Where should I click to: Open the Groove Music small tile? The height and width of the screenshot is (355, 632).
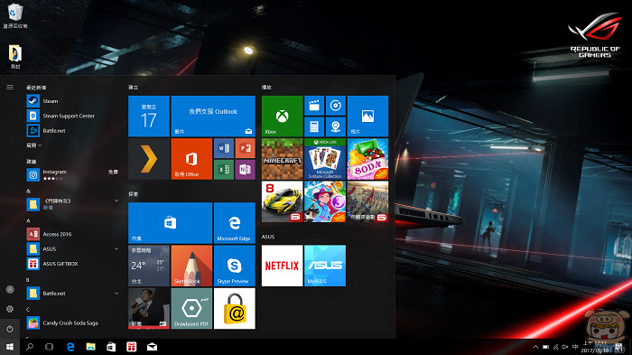(335, 106)
